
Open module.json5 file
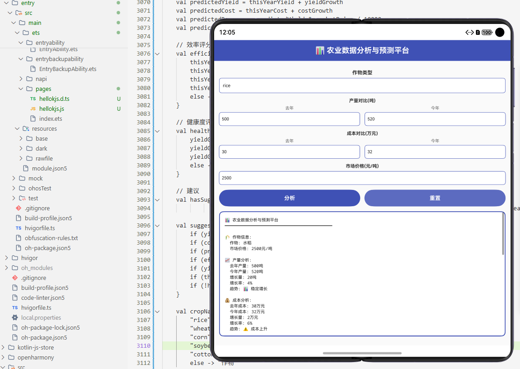(49, 169)
